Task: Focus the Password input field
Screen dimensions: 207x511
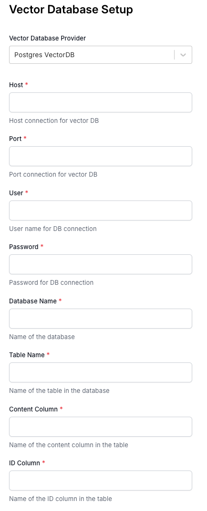Action: click(101, 264)
